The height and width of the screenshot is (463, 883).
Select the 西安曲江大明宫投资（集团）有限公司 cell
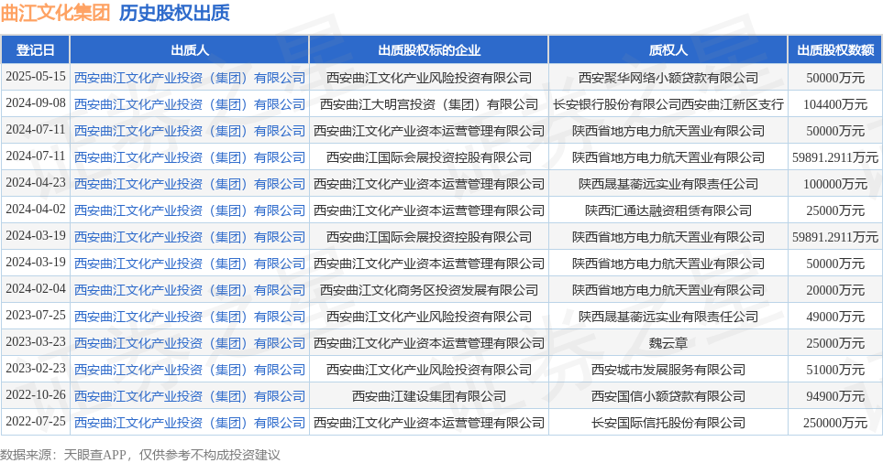coord(429,104)
